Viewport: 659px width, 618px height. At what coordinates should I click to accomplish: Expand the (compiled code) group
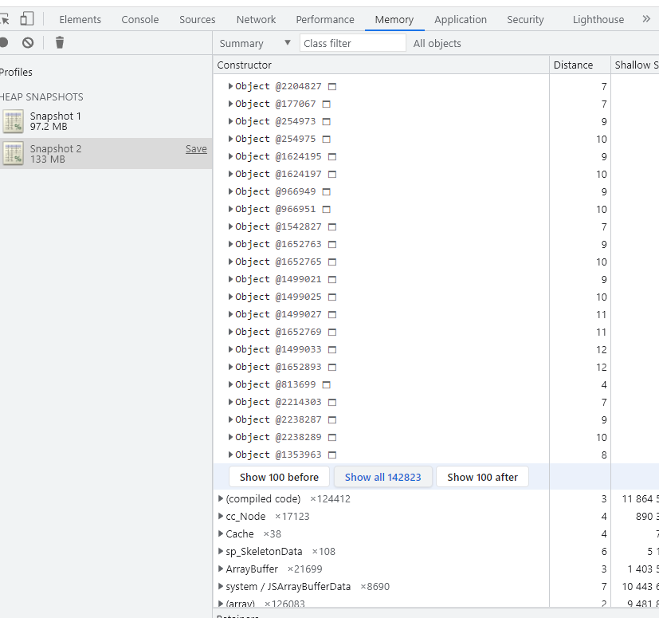221,498
